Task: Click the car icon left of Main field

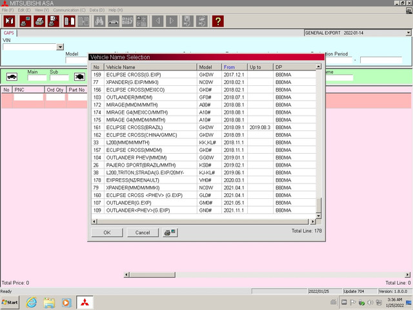Action: point(12,77)
